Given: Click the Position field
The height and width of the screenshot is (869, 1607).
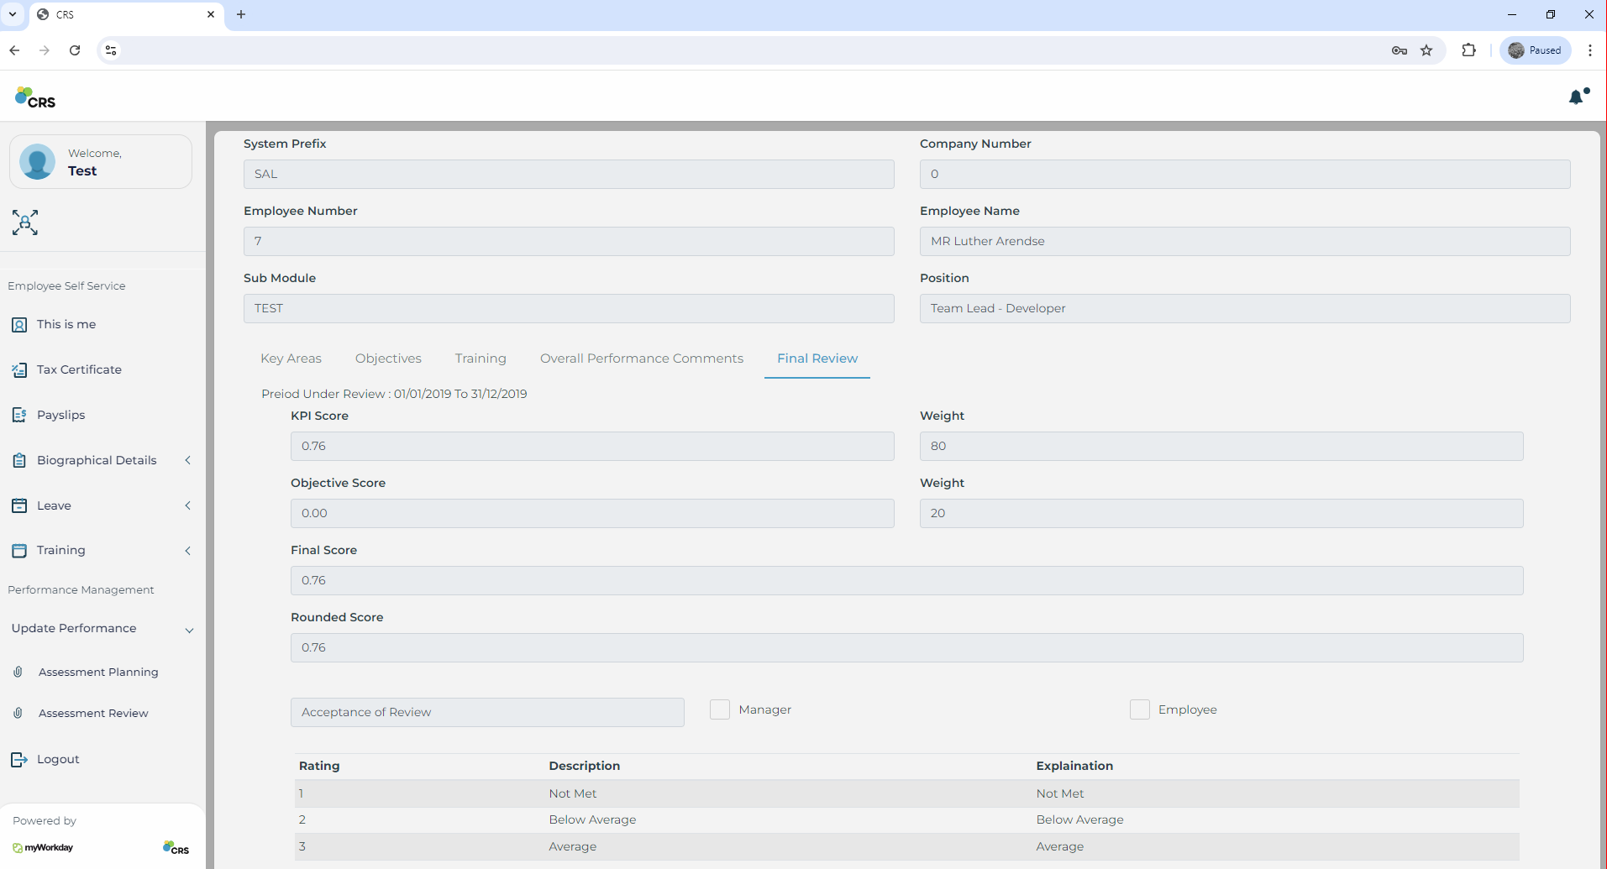Looking at the screenshot, I should coord(1245,308).
